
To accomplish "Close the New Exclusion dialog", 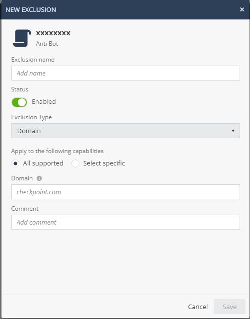I will (x=242, y=9).
